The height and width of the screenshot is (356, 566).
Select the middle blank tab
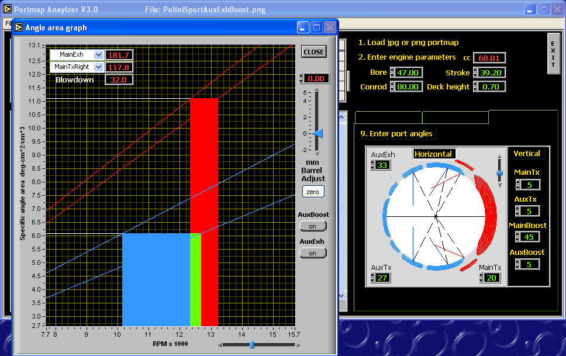point(455,117)
